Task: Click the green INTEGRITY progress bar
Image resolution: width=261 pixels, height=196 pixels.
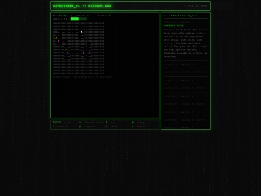Action: coord(78,19)
